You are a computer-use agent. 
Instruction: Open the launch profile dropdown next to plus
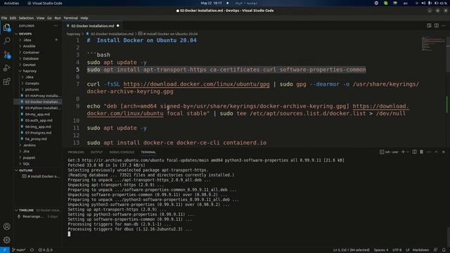(x=408, y=152)
